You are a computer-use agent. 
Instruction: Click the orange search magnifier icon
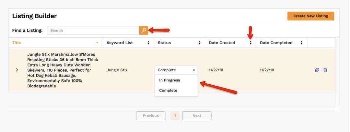pos(144,30)
